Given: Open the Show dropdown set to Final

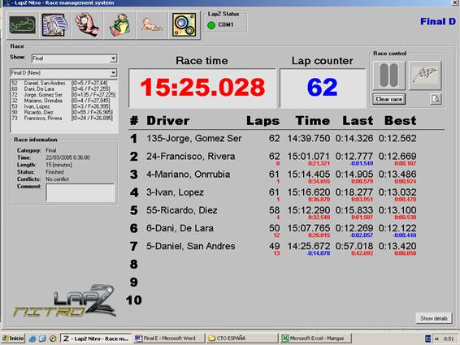Looking at the screenshot, I should coord(74,58).
